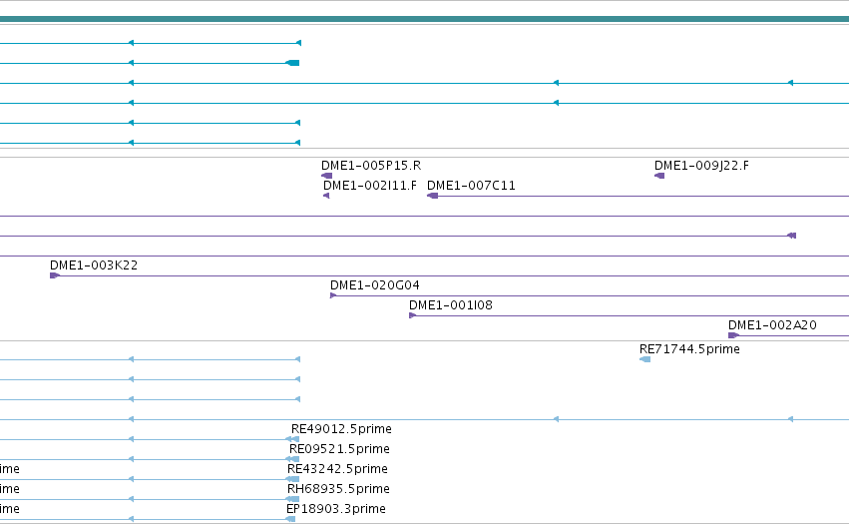Click the RE49012.5prime label

(341, 428)
